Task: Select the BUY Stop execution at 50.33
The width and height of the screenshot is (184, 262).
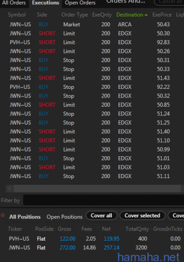Action: 92,69
